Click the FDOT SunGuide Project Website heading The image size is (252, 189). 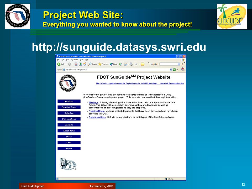tap(134, 77)
